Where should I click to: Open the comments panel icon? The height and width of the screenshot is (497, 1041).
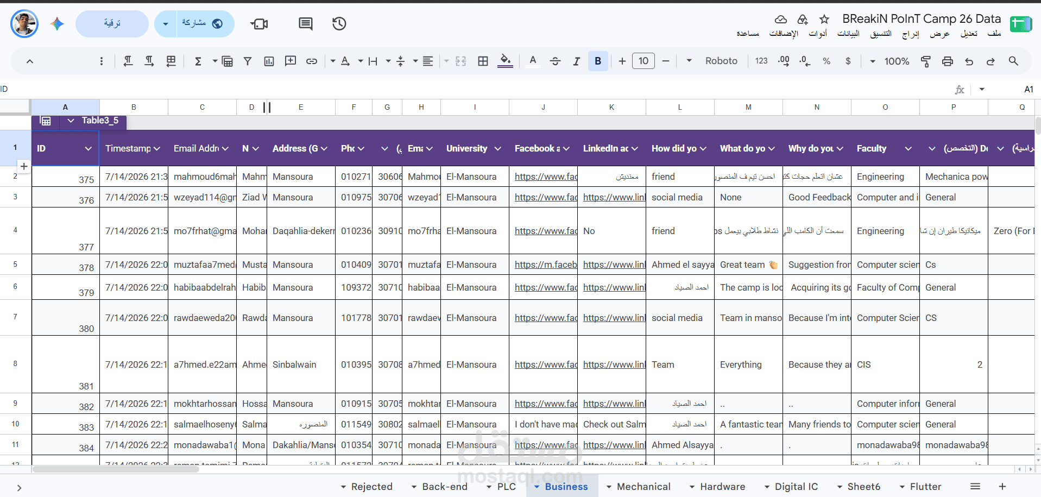click(x=306, y=23)
